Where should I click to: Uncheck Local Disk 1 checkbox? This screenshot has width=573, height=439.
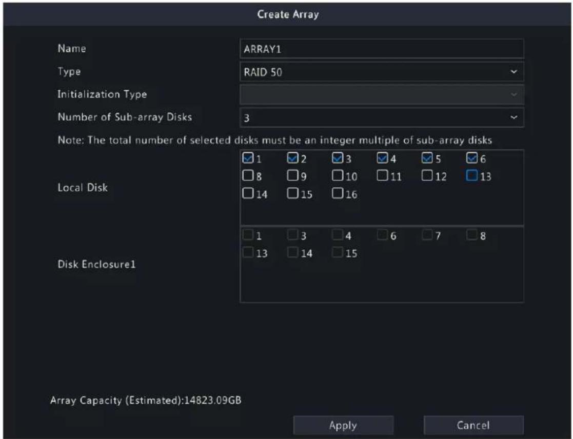pos(248,158)
